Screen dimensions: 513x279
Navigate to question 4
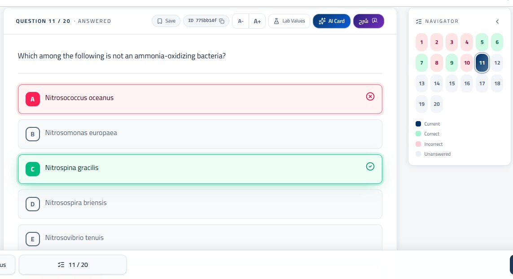click(x=467, y=42)
